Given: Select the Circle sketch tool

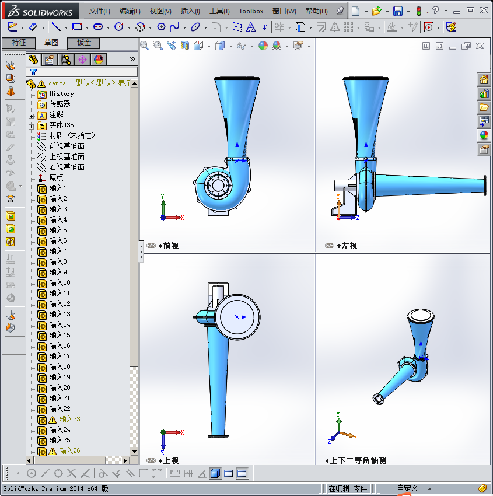Looking at the screenshot, I should pyautogui.click(x=119, y=27).
